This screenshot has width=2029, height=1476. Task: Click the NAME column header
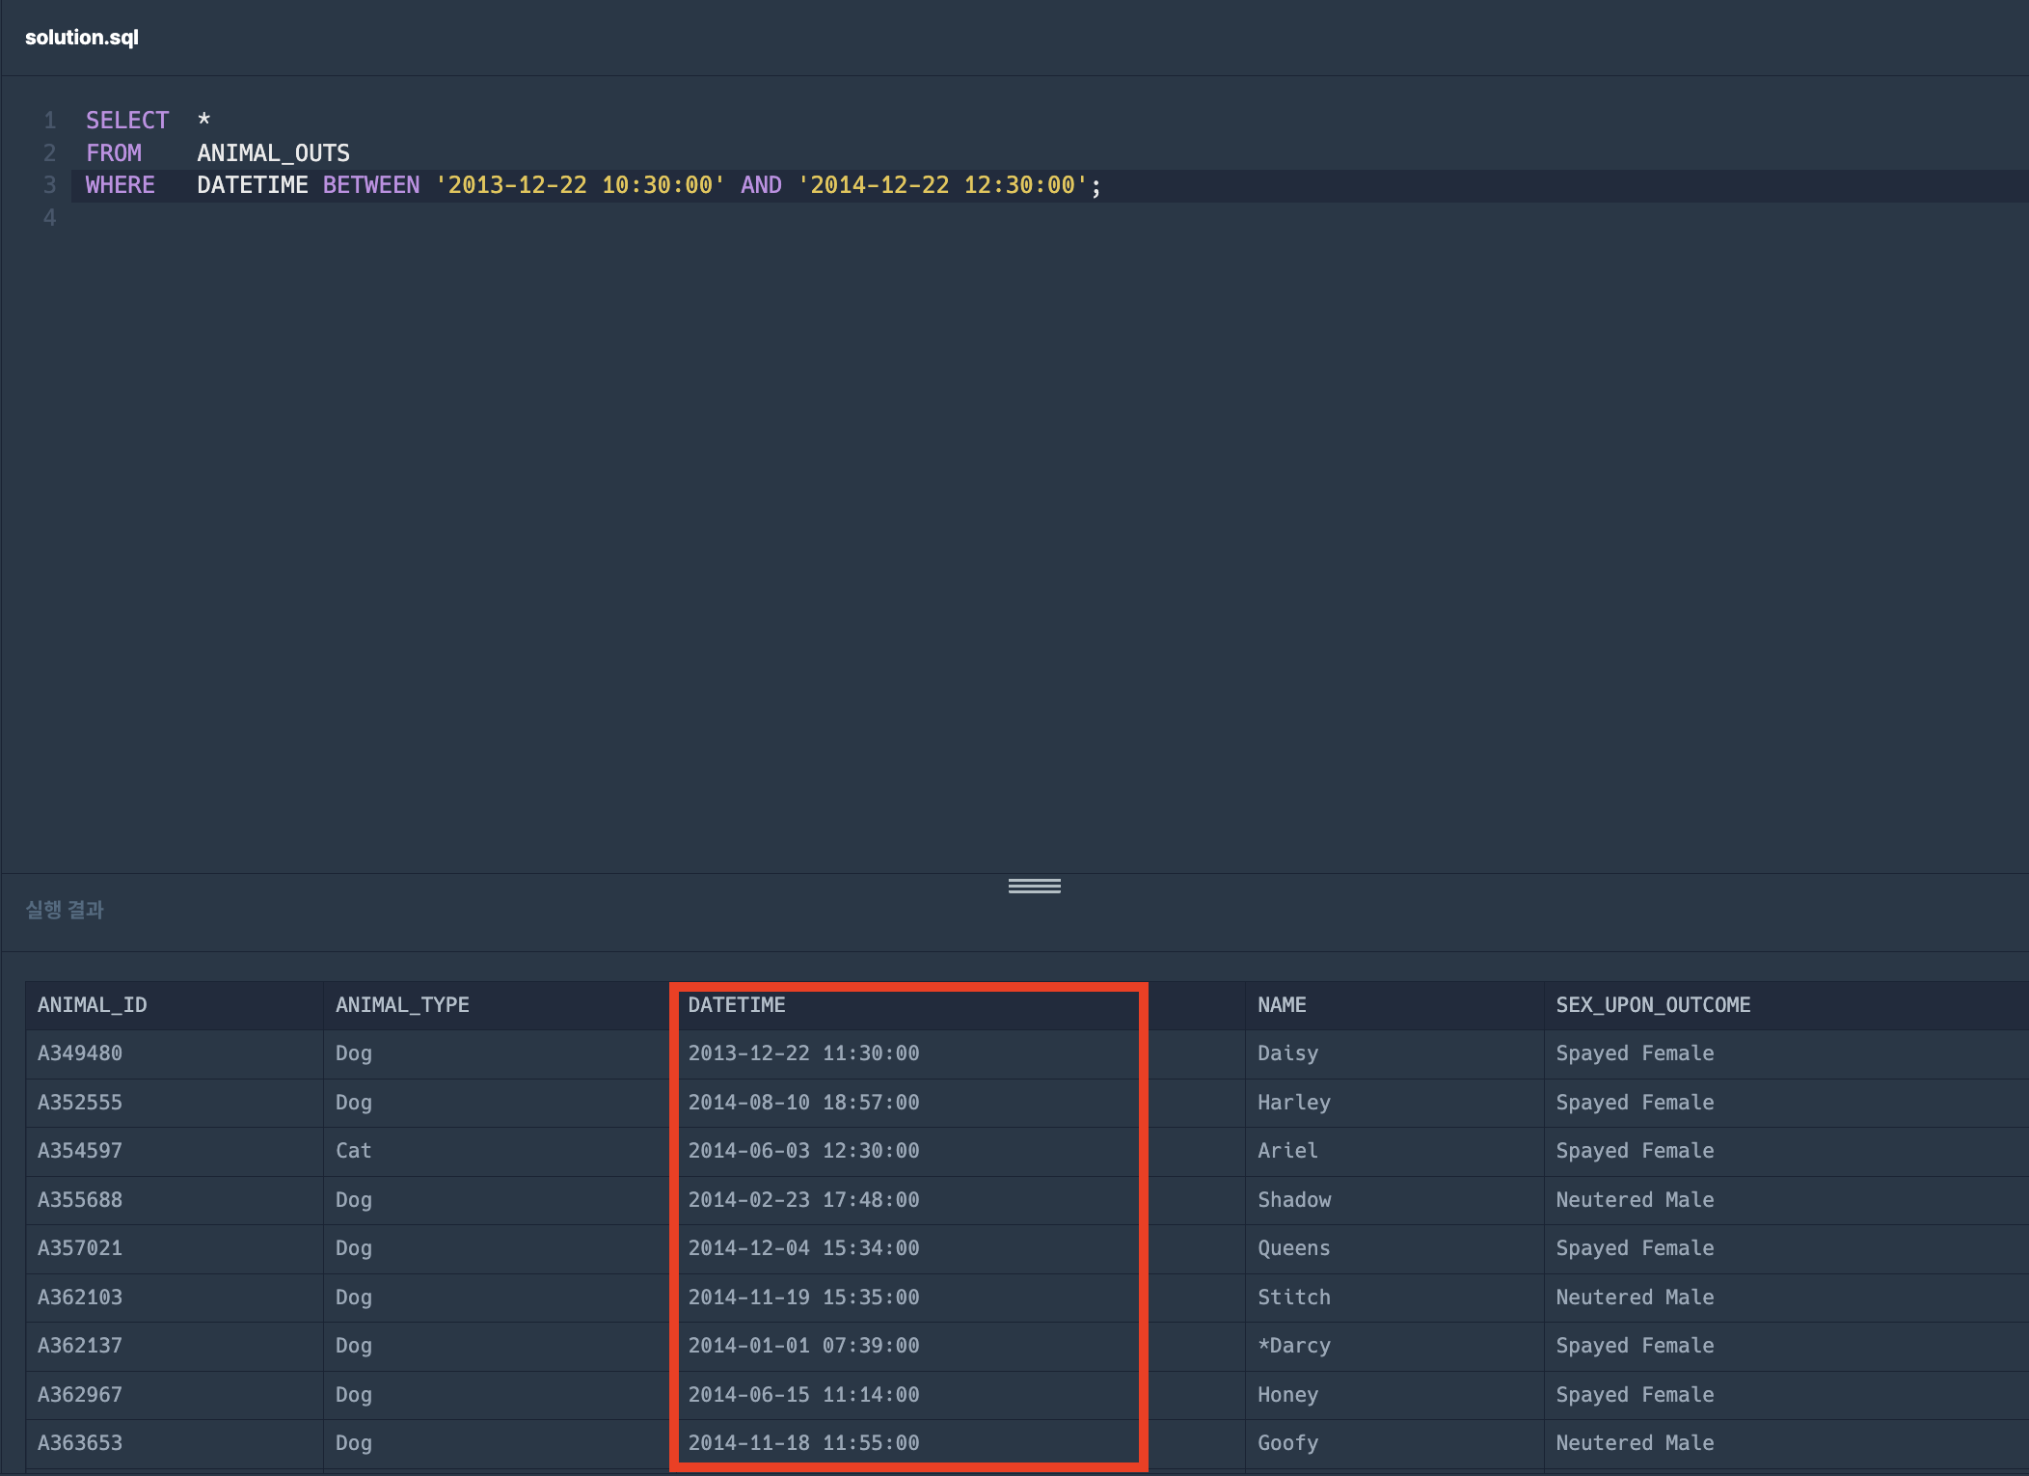tap(1282, 1005)
